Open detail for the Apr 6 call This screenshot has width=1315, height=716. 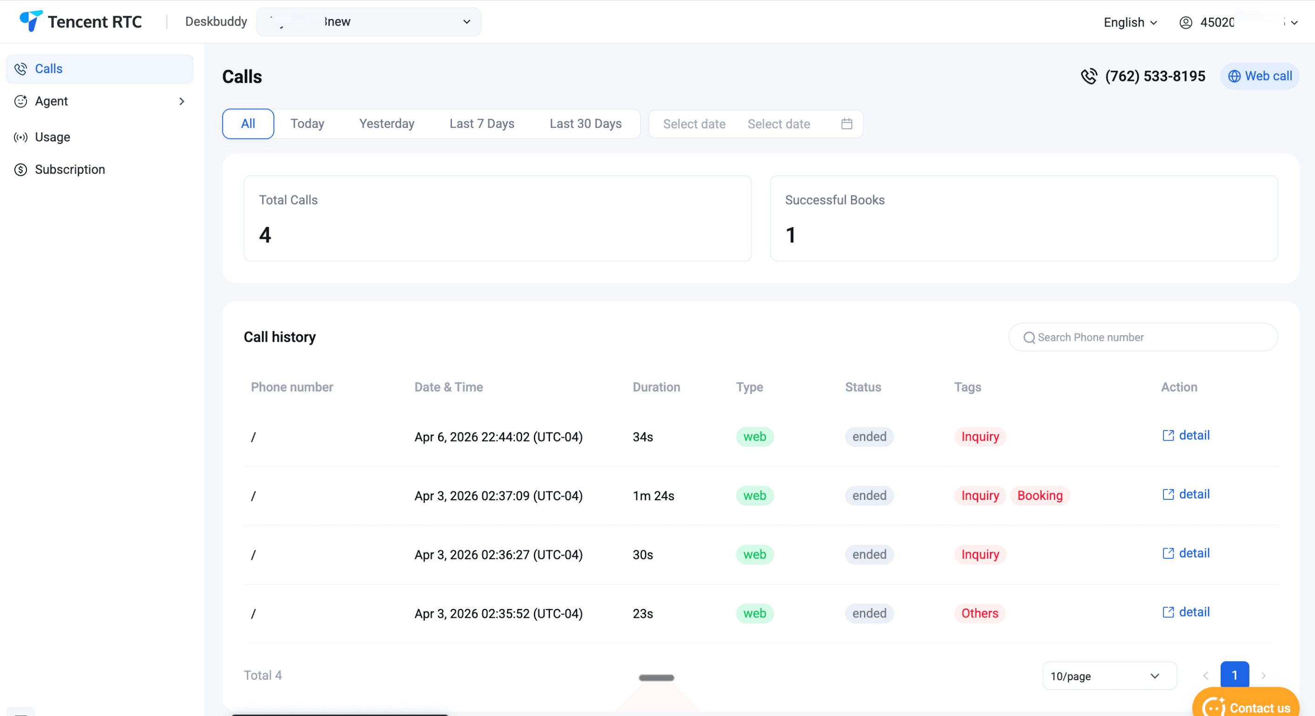pyautogui.click(x=1194, y=435)
